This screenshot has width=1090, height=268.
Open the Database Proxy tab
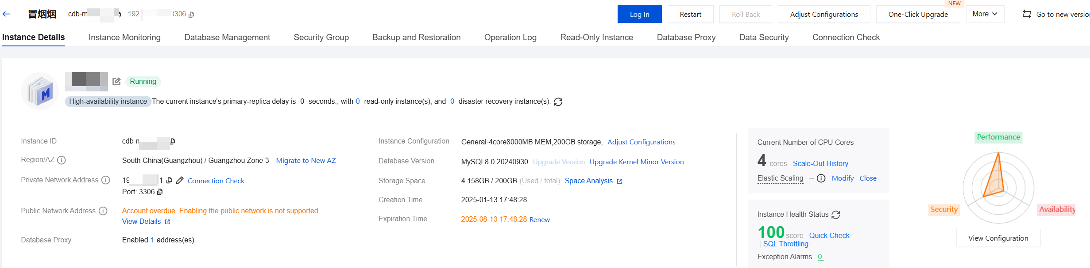tap(686, 38)
